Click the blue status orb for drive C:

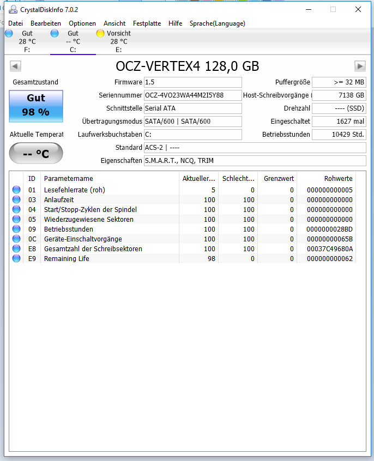pos(55,33)
